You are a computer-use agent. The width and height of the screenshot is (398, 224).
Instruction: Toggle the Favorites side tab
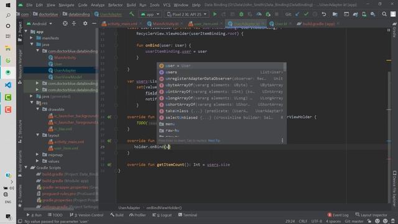20,196
